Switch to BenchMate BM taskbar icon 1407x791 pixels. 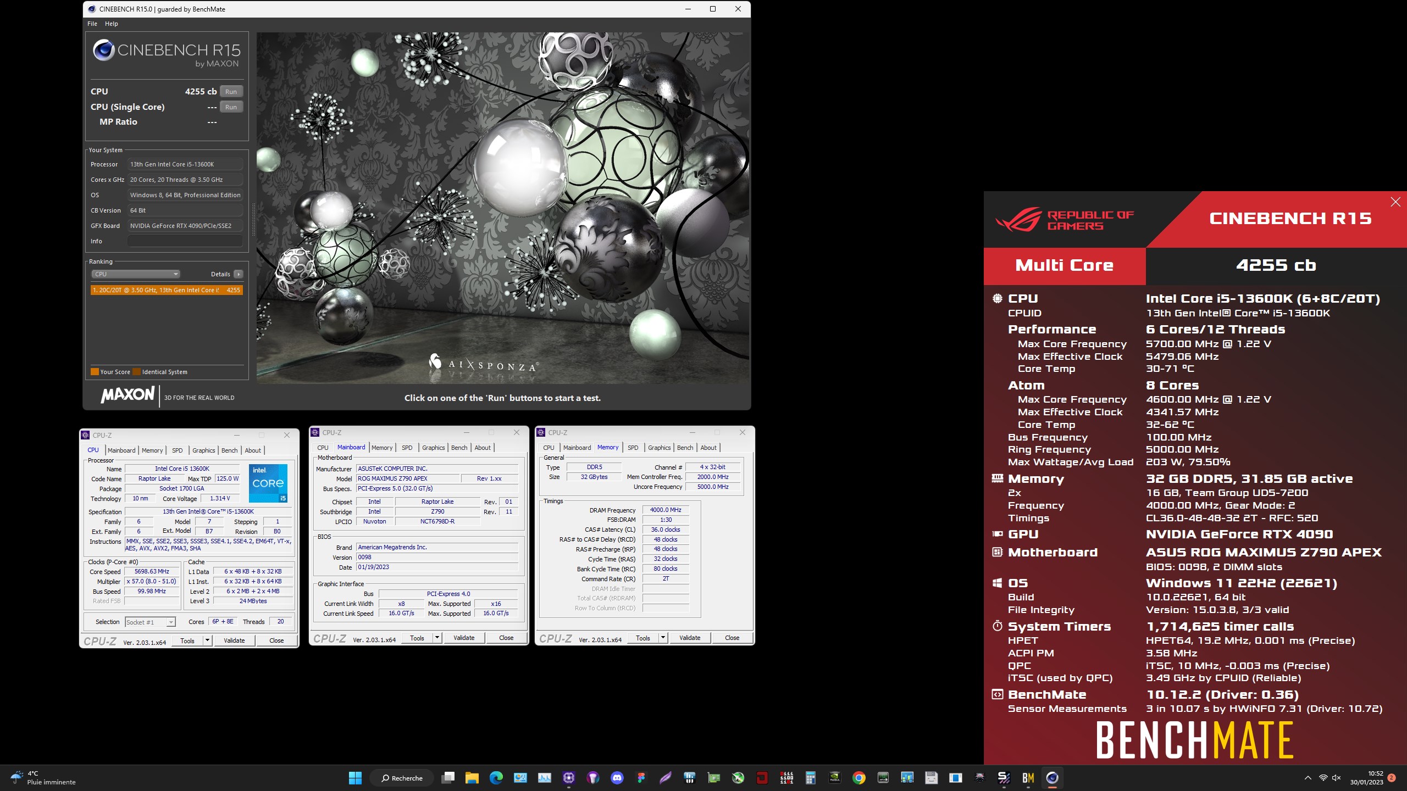click(x=1028, y=778)
